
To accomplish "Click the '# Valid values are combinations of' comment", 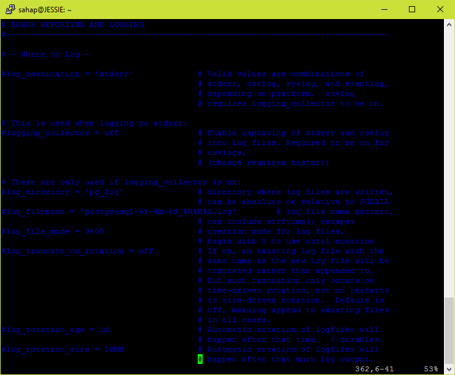I will click(281, 74).
